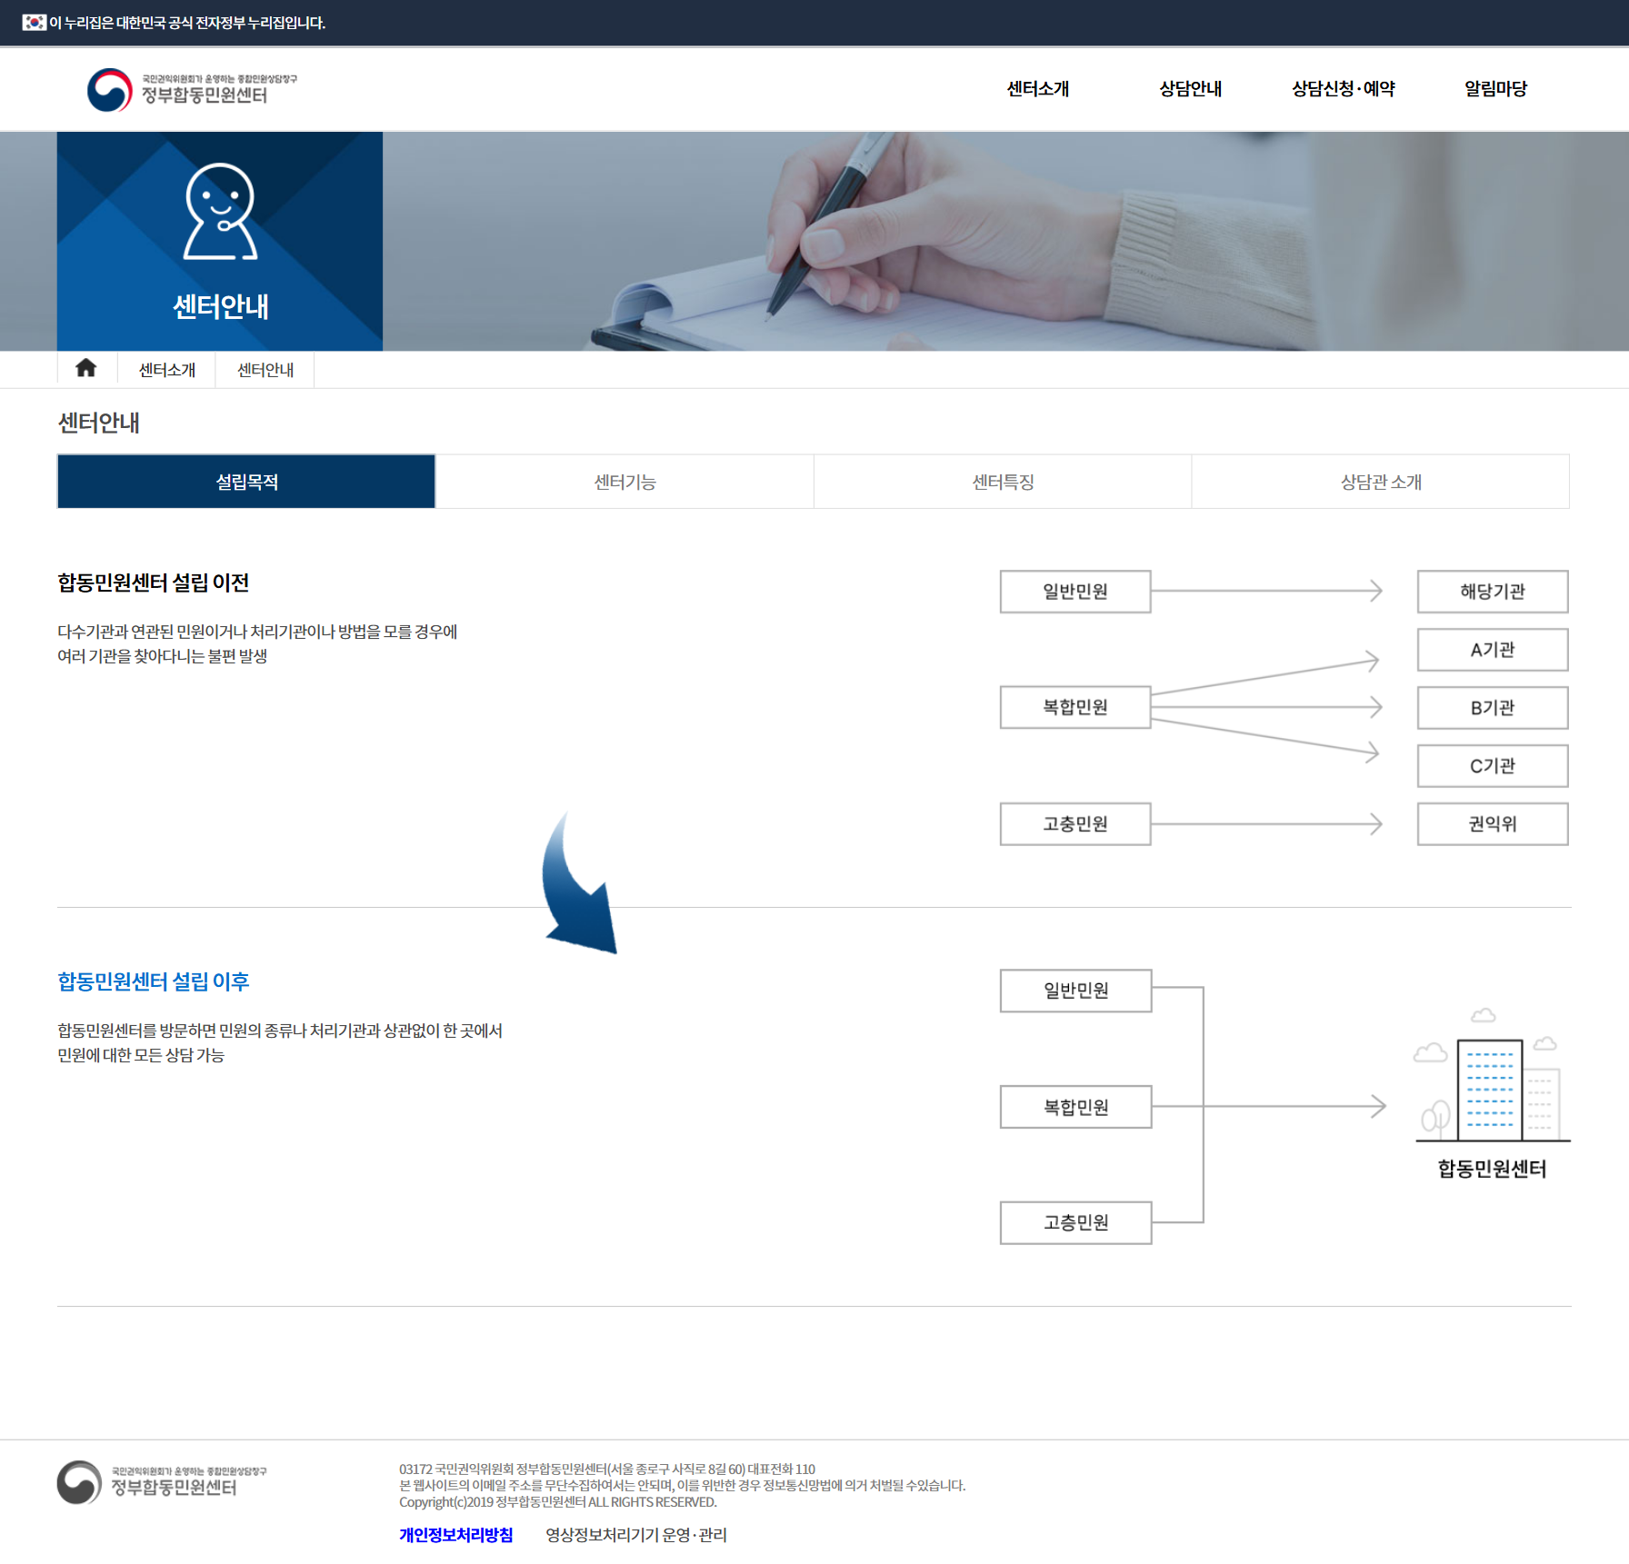Click the footer copyright line
The image size is (1629, 1564).
557,1502
